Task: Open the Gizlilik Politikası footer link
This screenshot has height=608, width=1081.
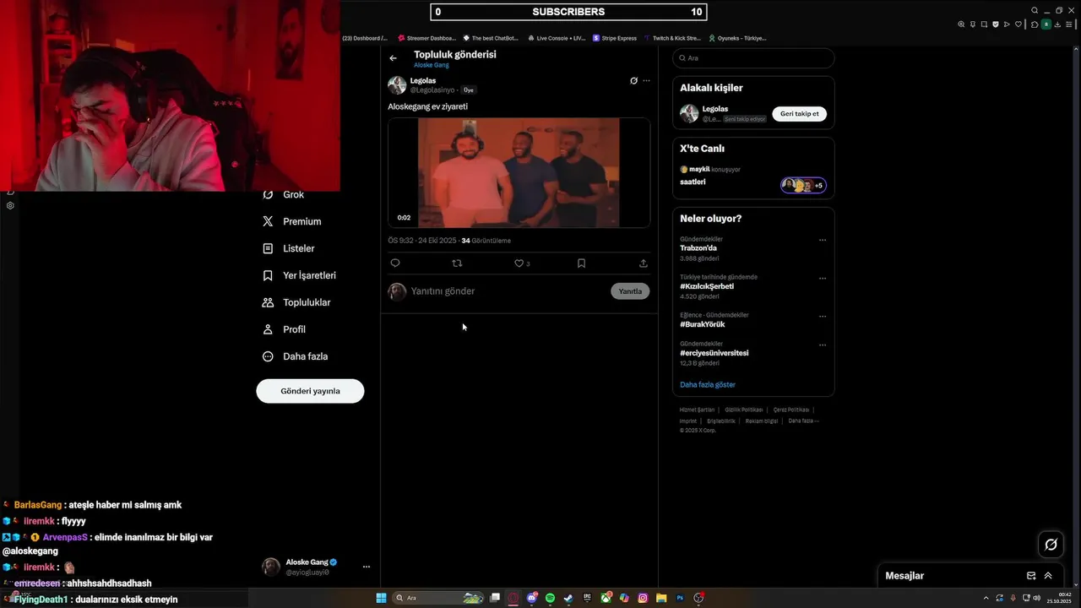Action: [x=744, y=410]
